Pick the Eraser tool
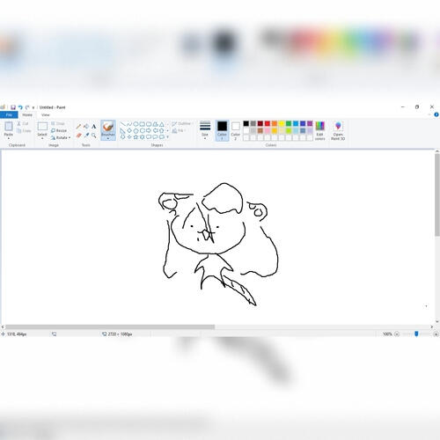The width and height of the screenshot is (440, 440). (78, 136)
